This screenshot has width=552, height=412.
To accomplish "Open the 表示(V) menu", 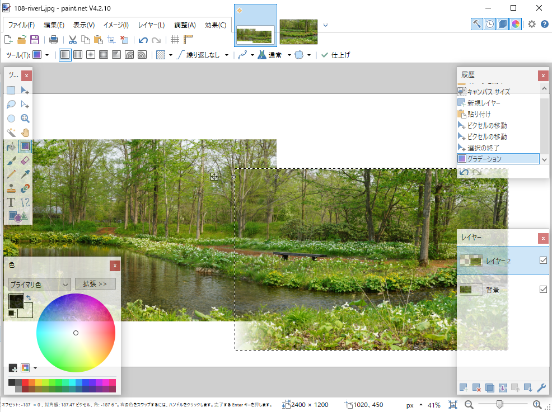I will (84, 25).
